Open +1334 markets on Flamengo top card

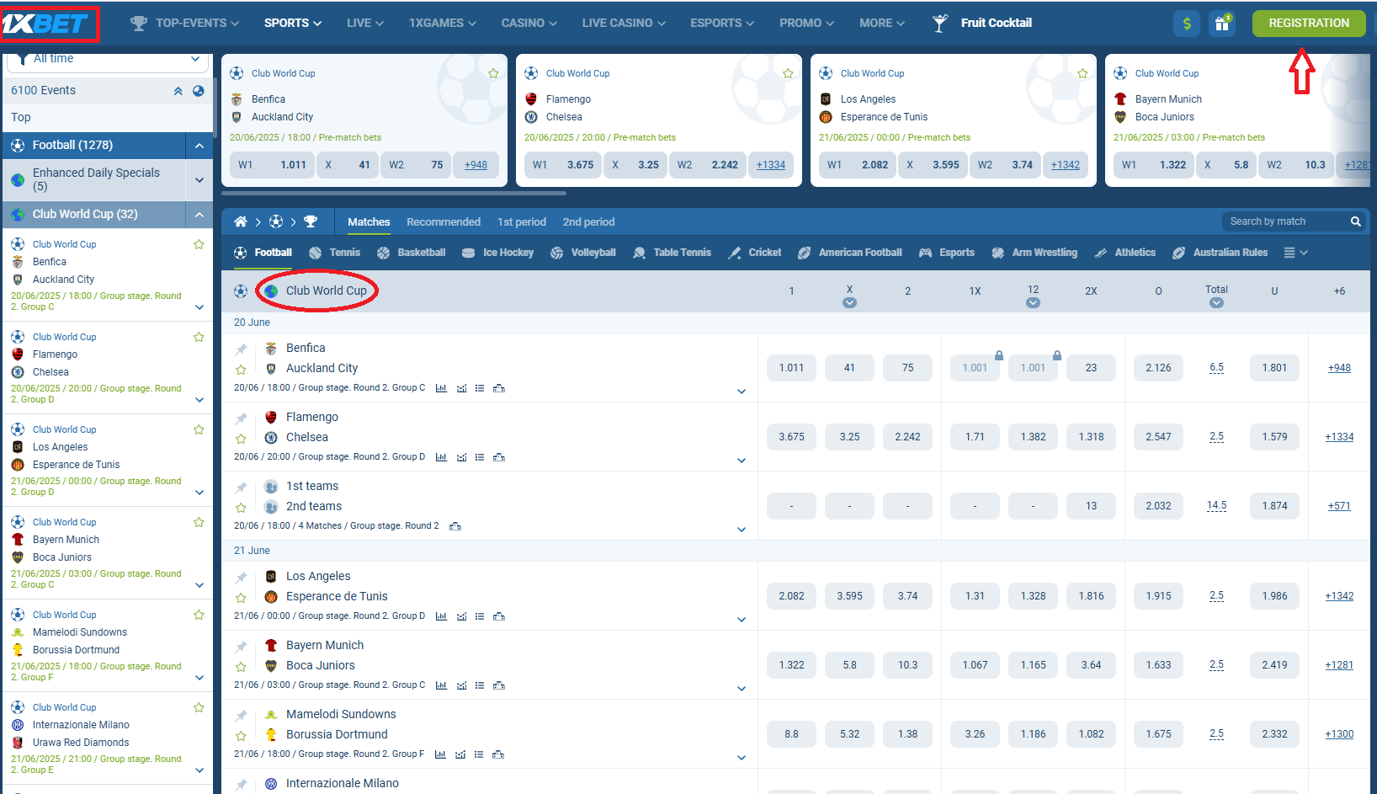[x=770, y=165]
